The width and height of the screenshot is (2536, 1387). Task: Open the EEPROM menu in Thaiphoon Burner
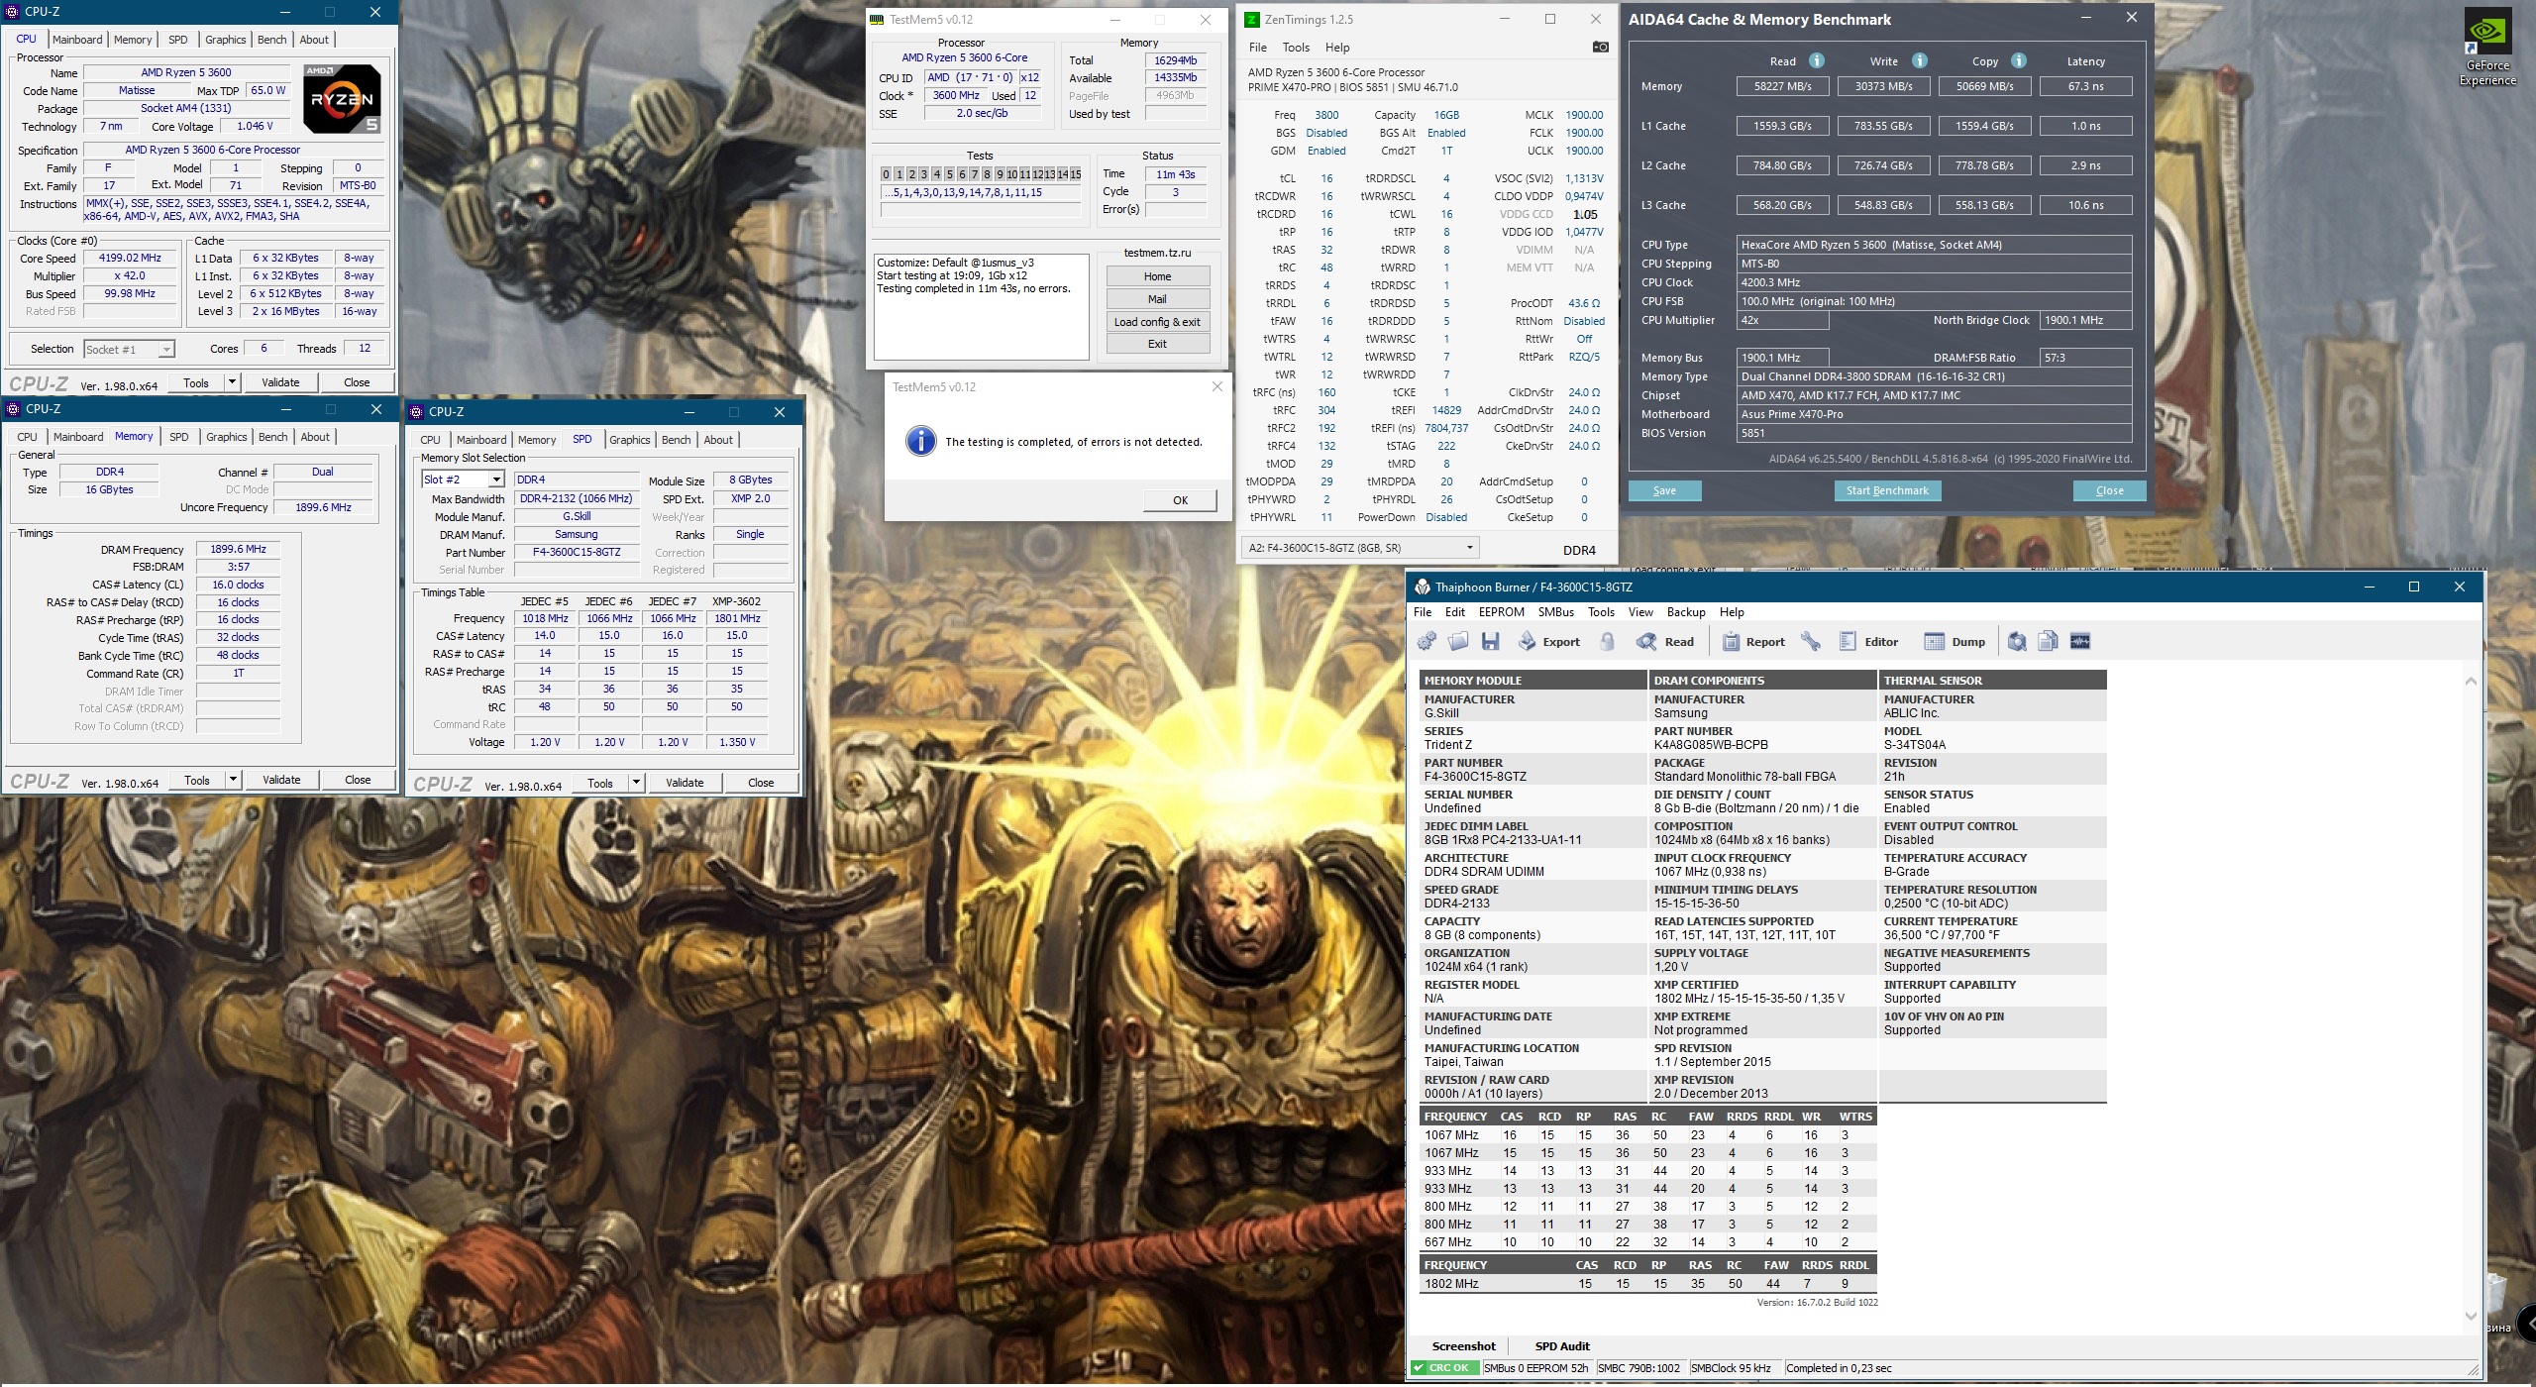(1501, 612)
